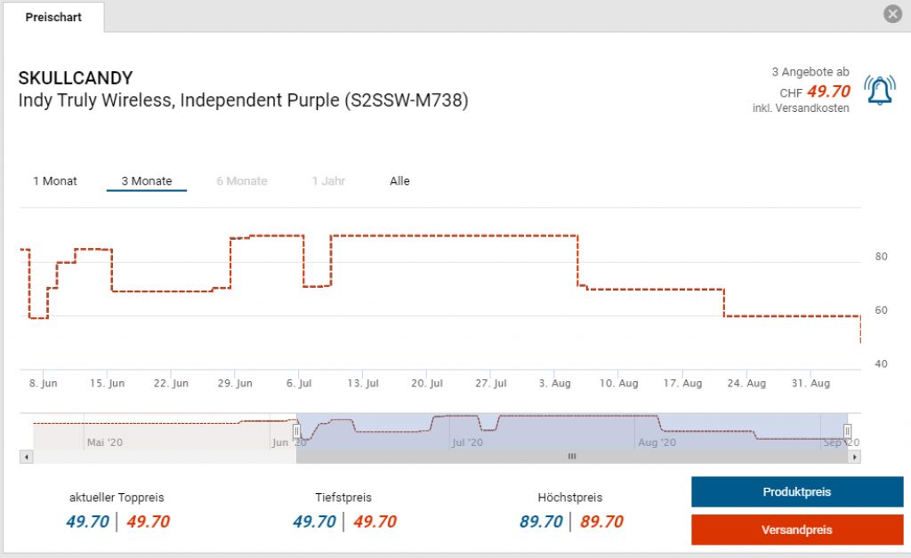Screen dimensions: 911x558
Task: Show the Alle time range
Action: point(399,181)
